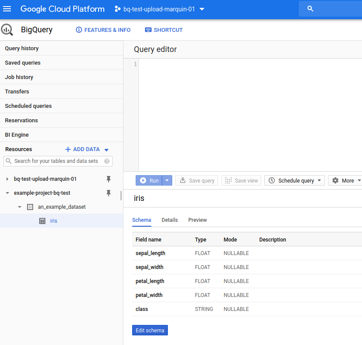Image resolution: width=362 pixels, height=345 pixels.
Task: Click the sepal_width field name
Action: [150, 267]
